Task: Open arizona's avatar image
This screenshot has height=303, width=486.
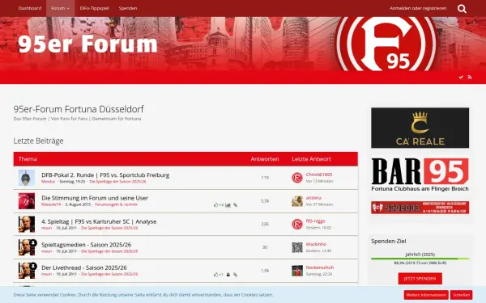Action: [297, 201]
